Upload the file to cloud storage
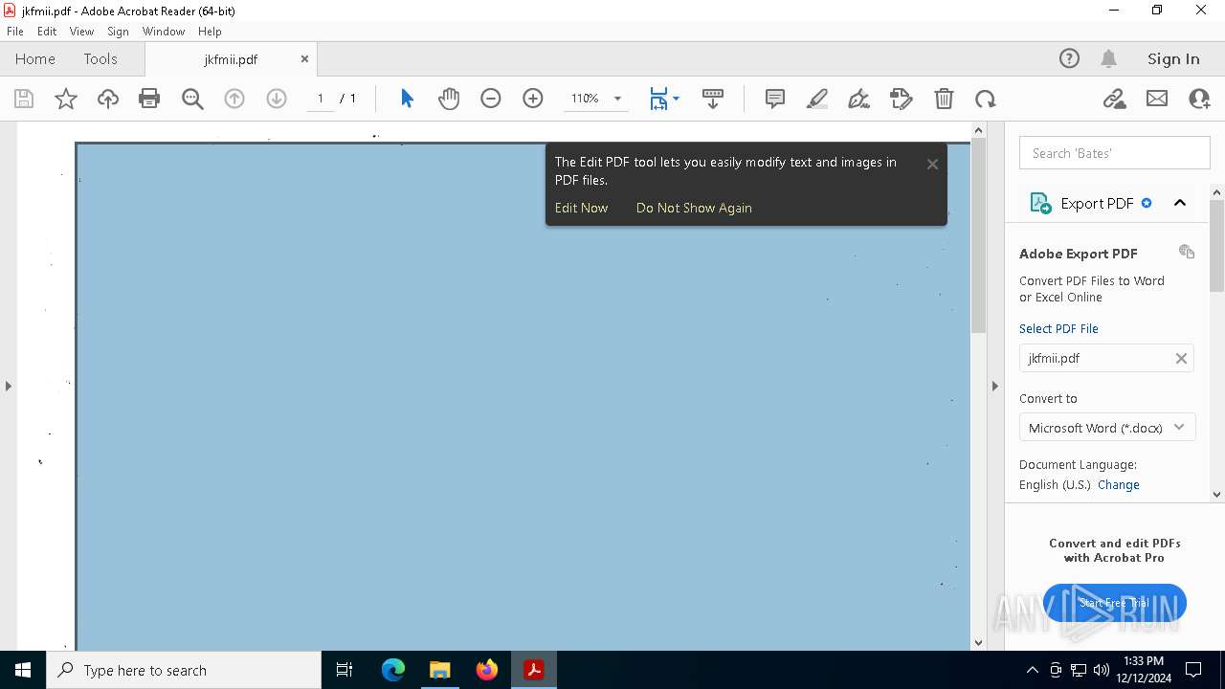The height and width of the screenshot is (689, 1225). coord(108,99)
